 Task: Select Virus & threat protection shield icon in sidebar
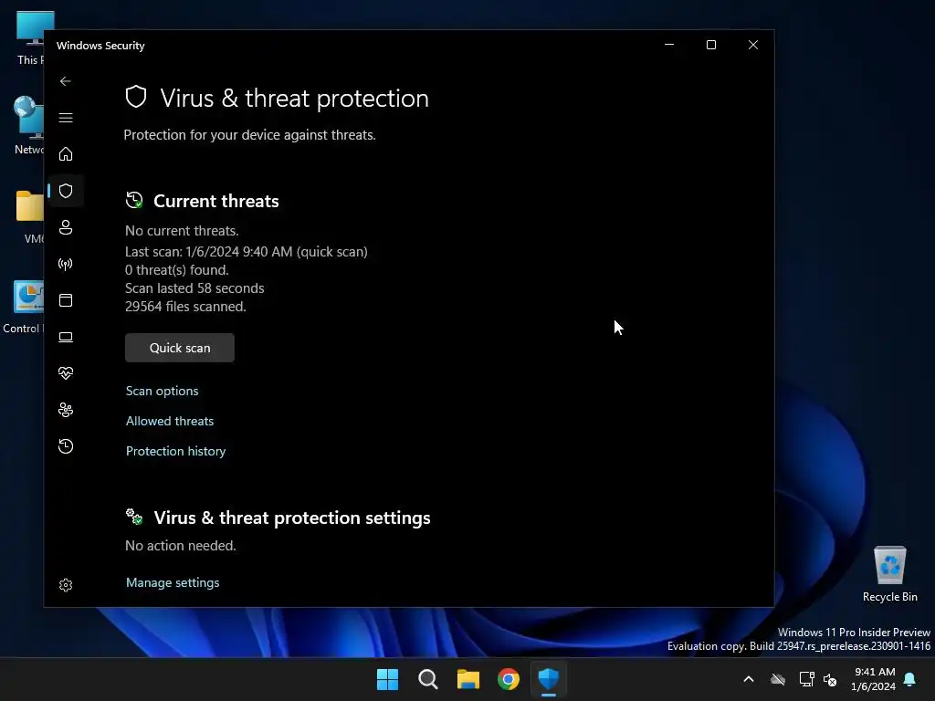pyautogui.click(x=66, y=191)
